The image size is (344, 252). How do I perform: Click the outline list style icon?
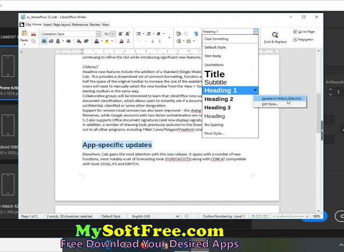pyautogui.click(x=159, y=34)
